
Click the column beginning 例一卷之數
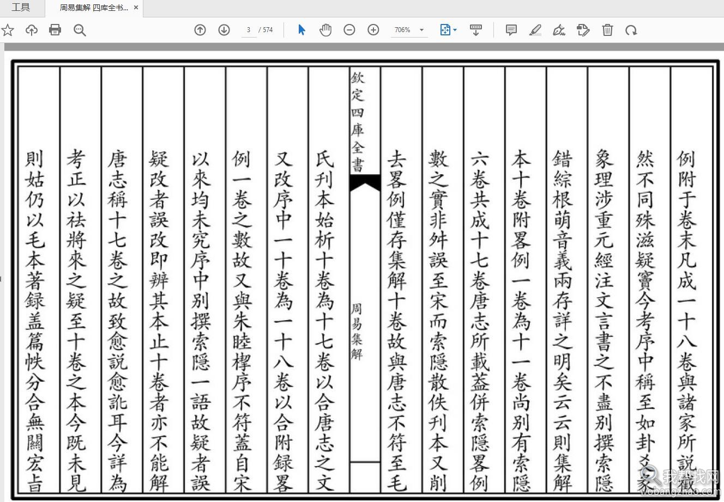(242, 321)
